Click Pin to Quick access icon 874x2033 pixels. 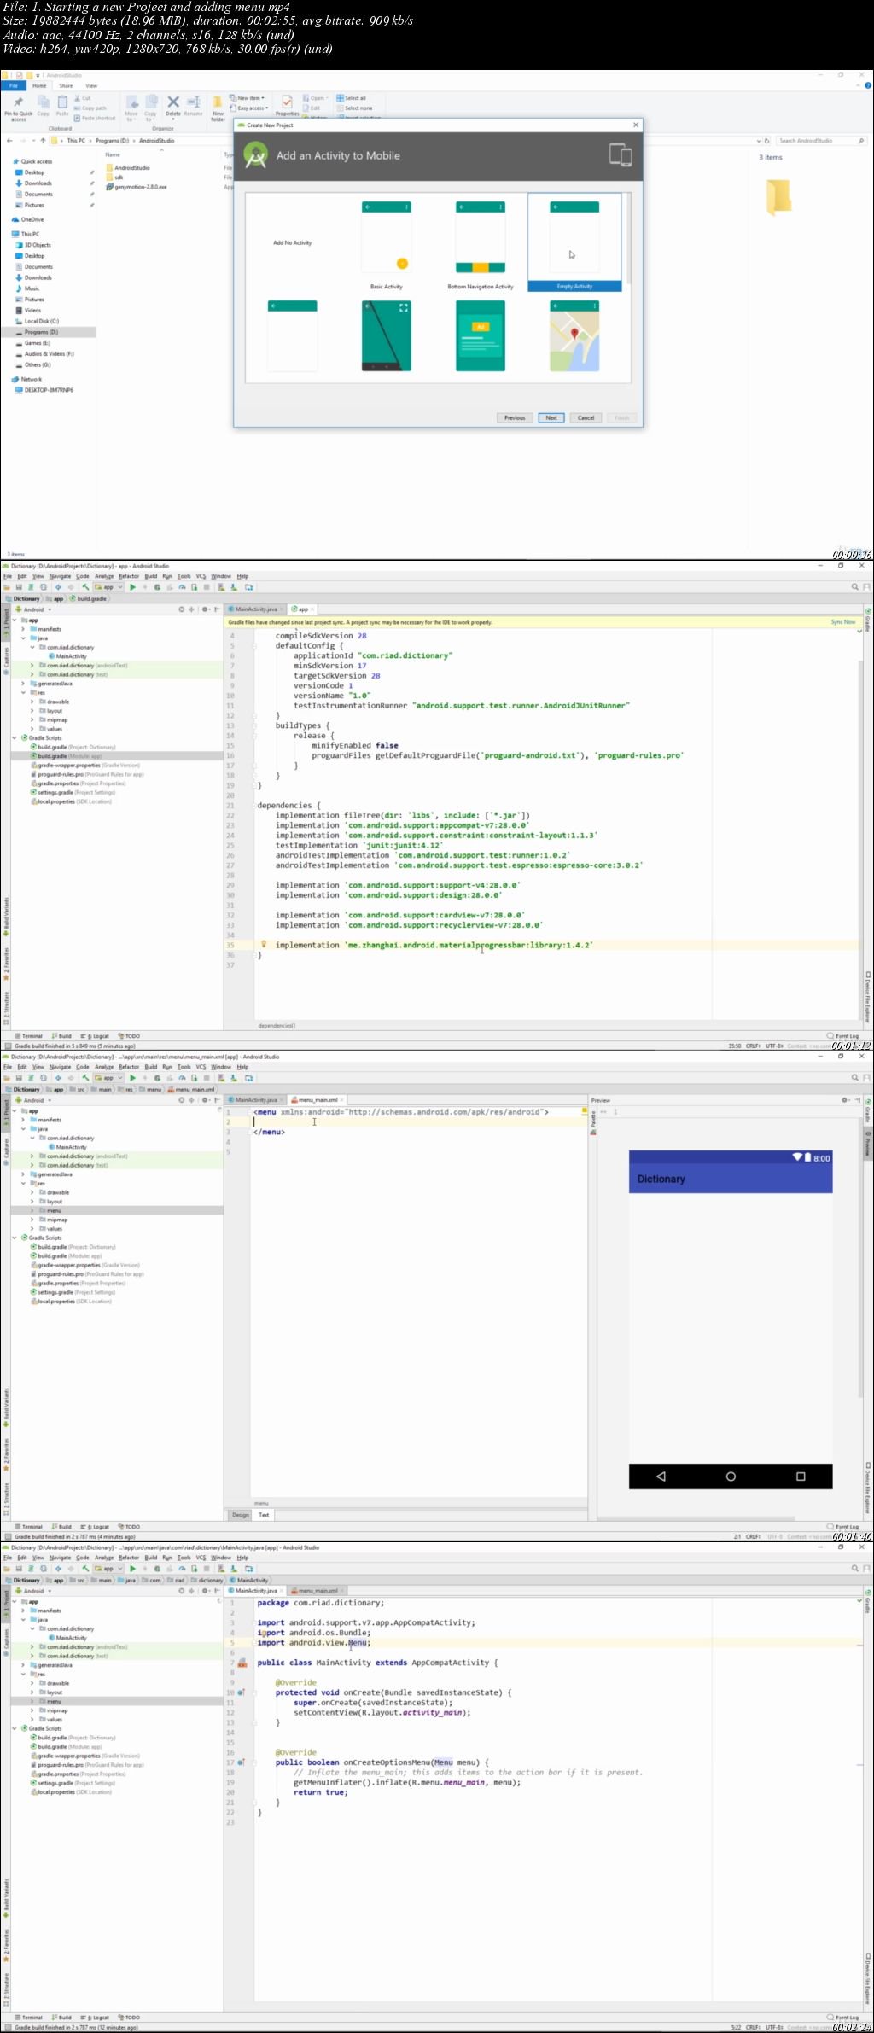coord(18,108)
